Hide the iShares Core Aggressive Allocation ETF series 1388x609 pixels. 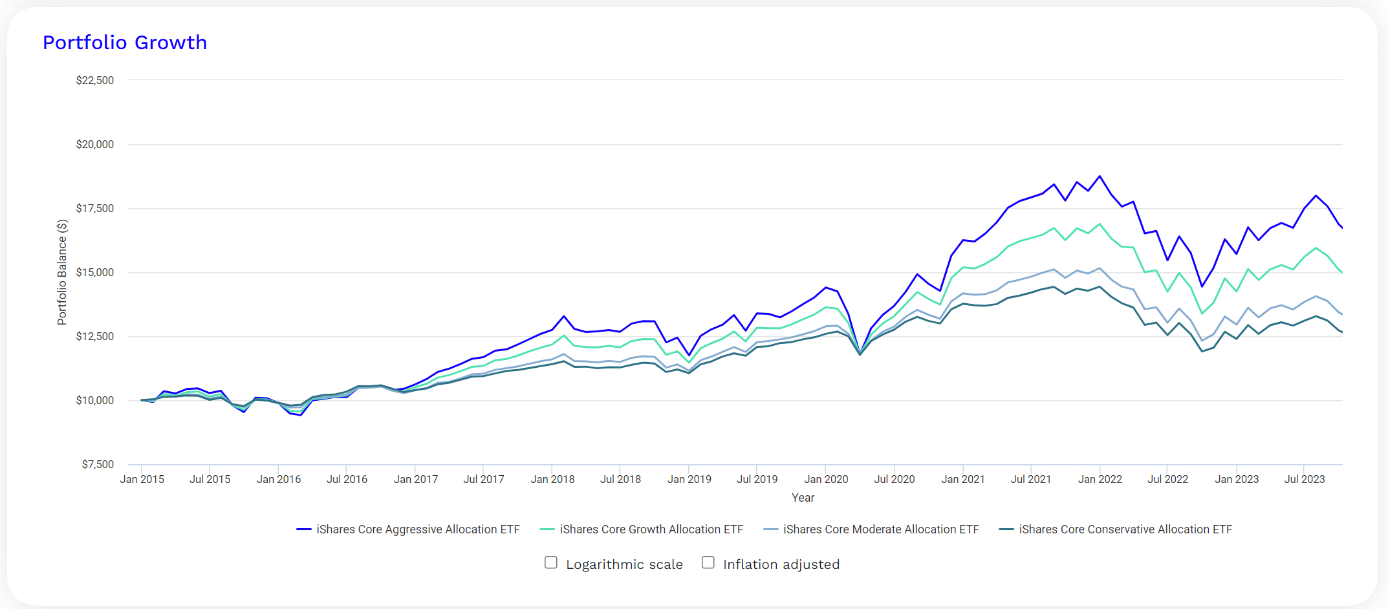pyautogui.click(x=418, y=529)
